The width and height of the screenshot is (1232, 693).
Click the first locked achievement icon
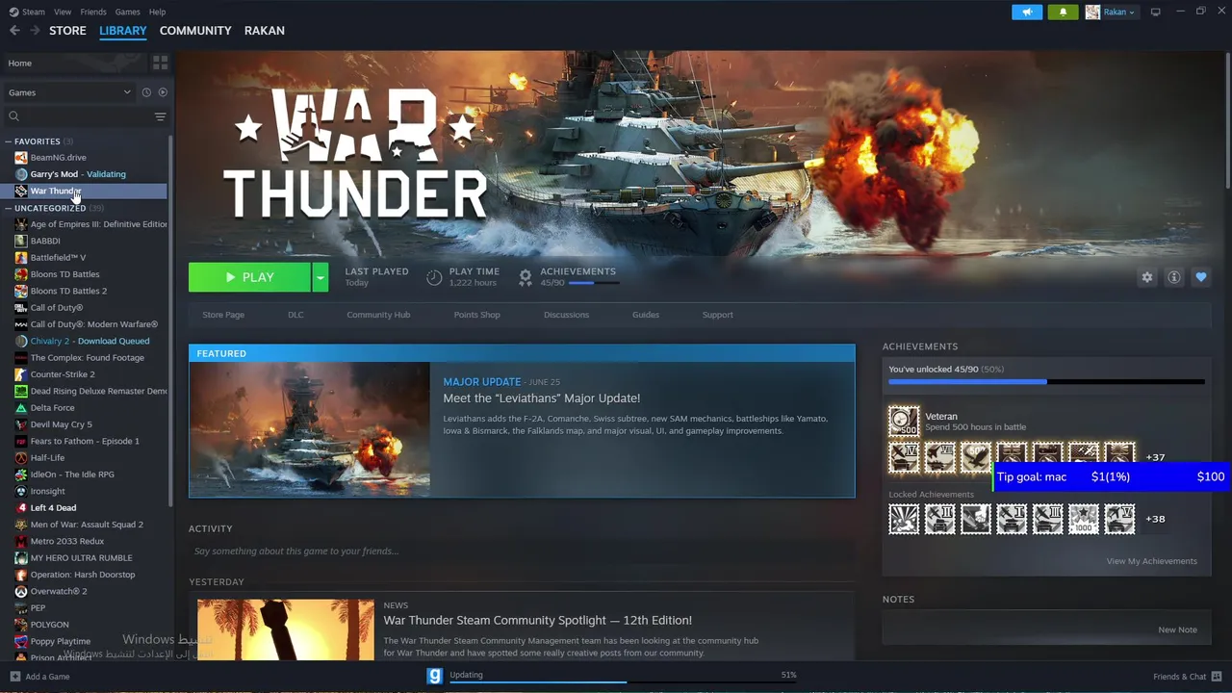904,519
